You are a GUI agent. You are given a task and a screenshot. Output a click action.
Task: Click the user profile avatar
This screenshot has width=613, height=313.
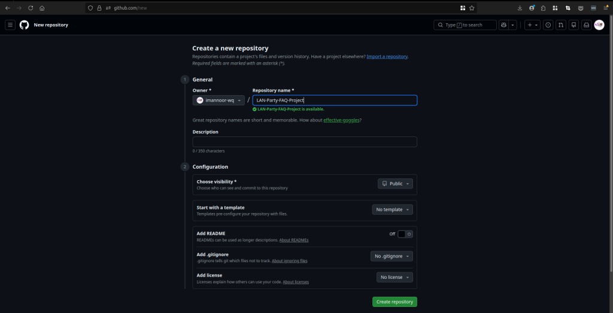[599, 25]
